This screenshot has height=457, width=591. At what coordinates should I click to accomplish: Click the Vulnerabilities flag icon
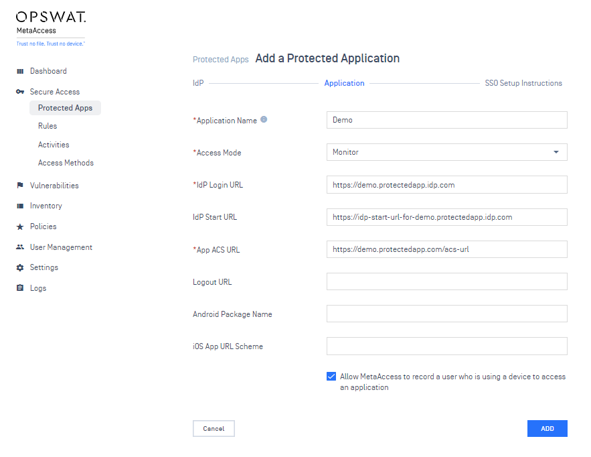coord(20,186)
